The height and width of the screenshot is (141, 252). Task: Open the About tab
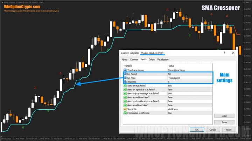[x=125, y=60]
